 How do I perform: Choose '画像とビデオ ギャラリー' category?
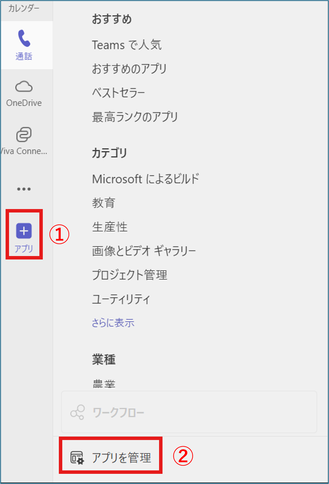point(144,251)
